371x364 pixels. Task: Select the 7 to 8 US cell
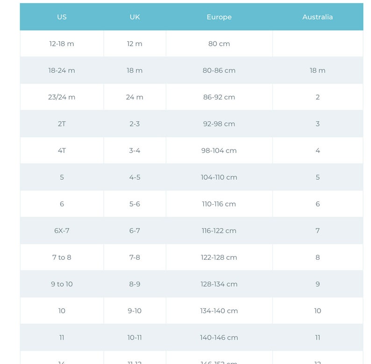pyautogui.click(x=62, y=257)
